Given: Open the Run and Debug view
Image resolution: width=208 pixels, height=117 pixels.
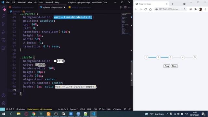Looking at the screenshot, I should click(x=4, y=32).
